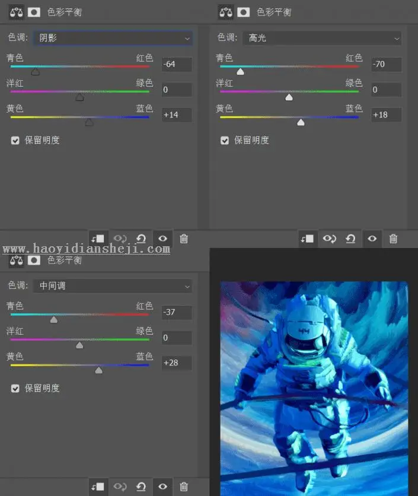This screenshot has width=418, height=496.
Task: Click the +14 value field in 阴影 panel
Action: click(177, 115)
